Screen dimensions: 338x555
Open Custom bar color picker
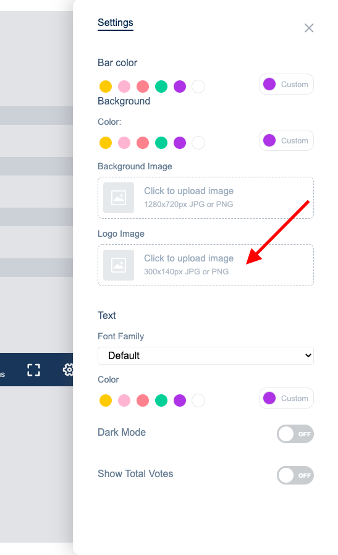[x=286, y=84]
